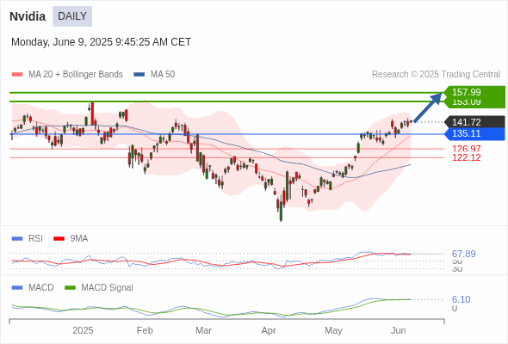Select the Apr marker on time axis
Viewport: 508px width, 344px height.
[269, 330]
